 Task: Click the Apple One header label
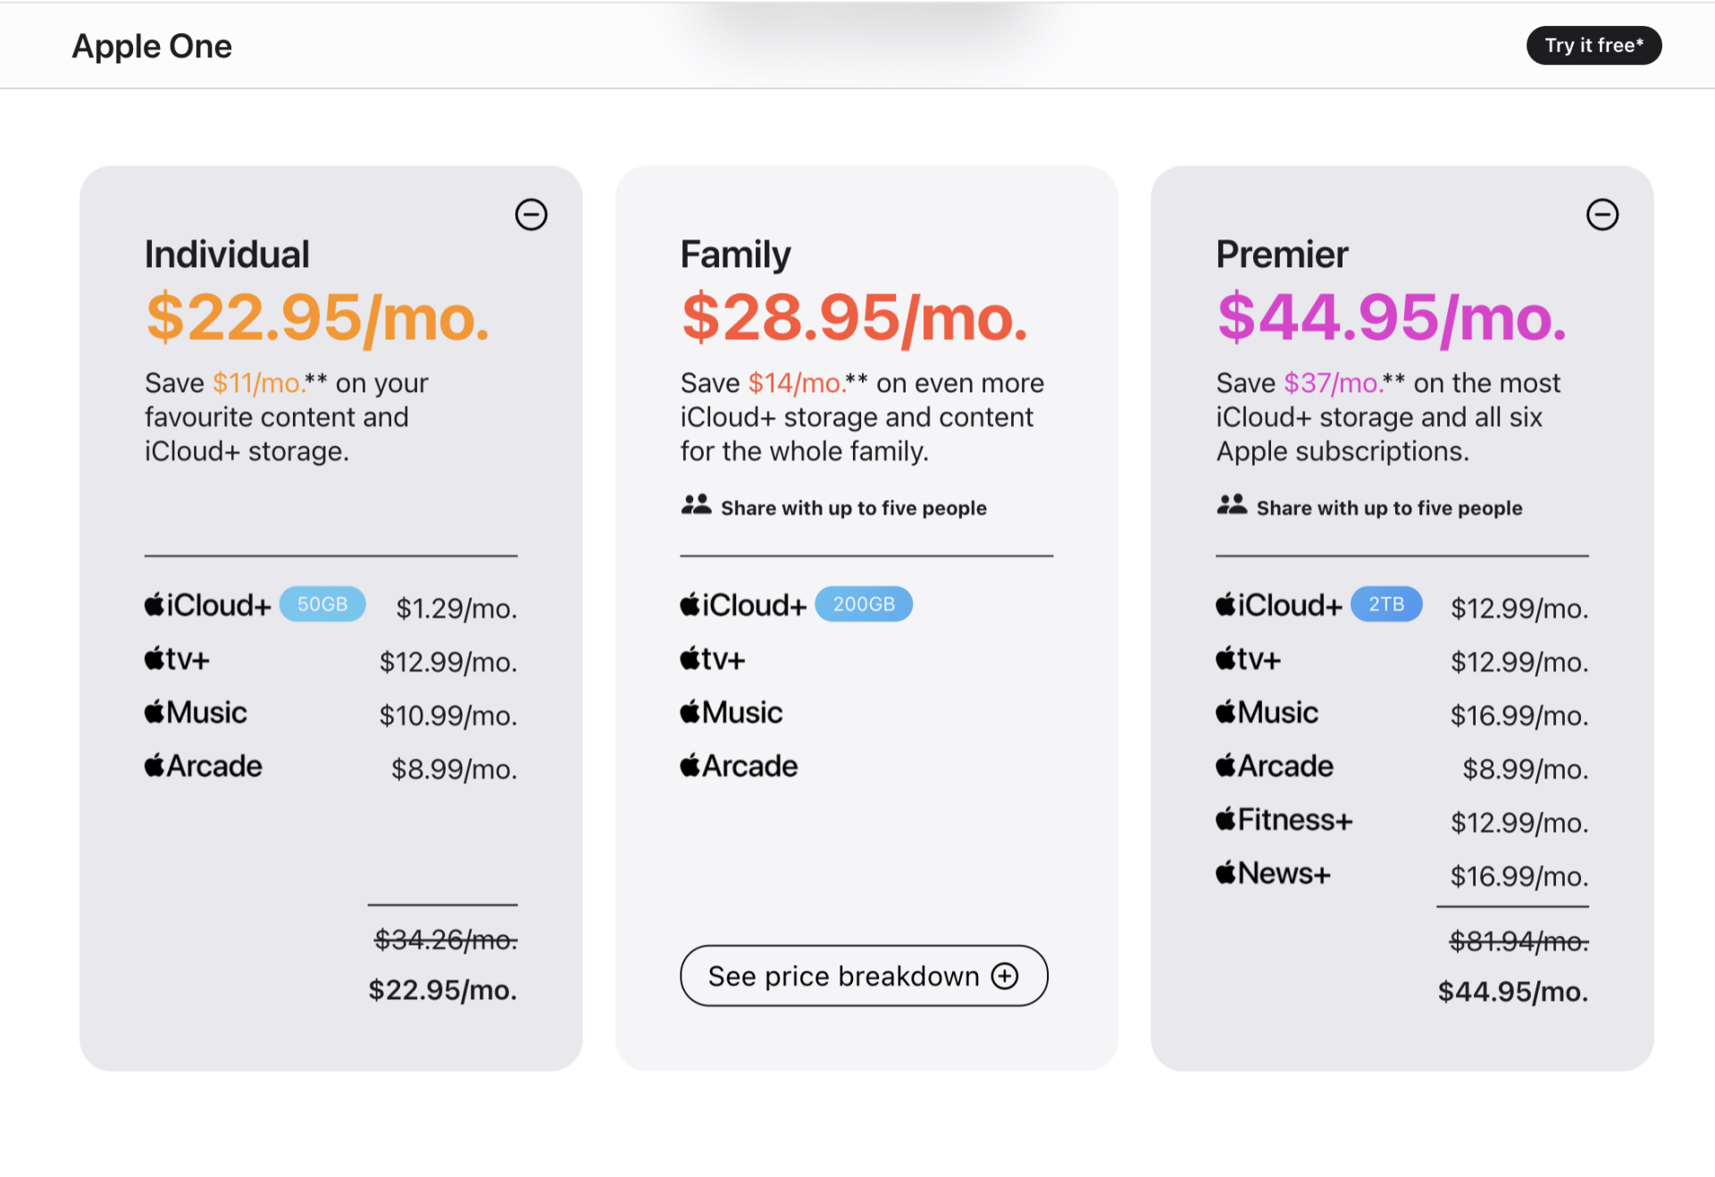coord(152,46)
